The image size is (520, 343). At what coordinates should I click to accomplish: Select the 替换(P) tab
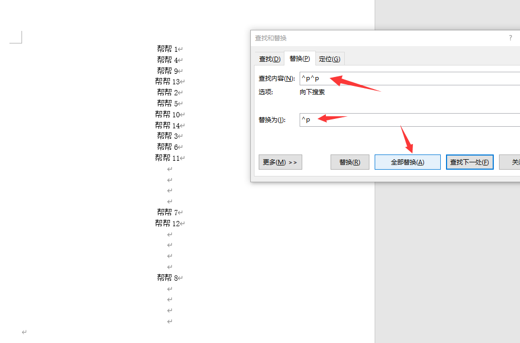click(299, 59)
